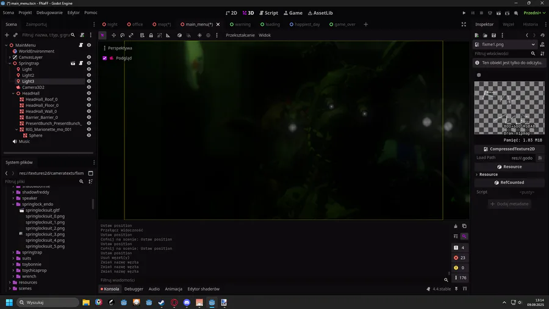The width and height of the screenshot is (549, 309).
Task: Open Steam from the Windows taskbar
Action: [x=162, y=302]
